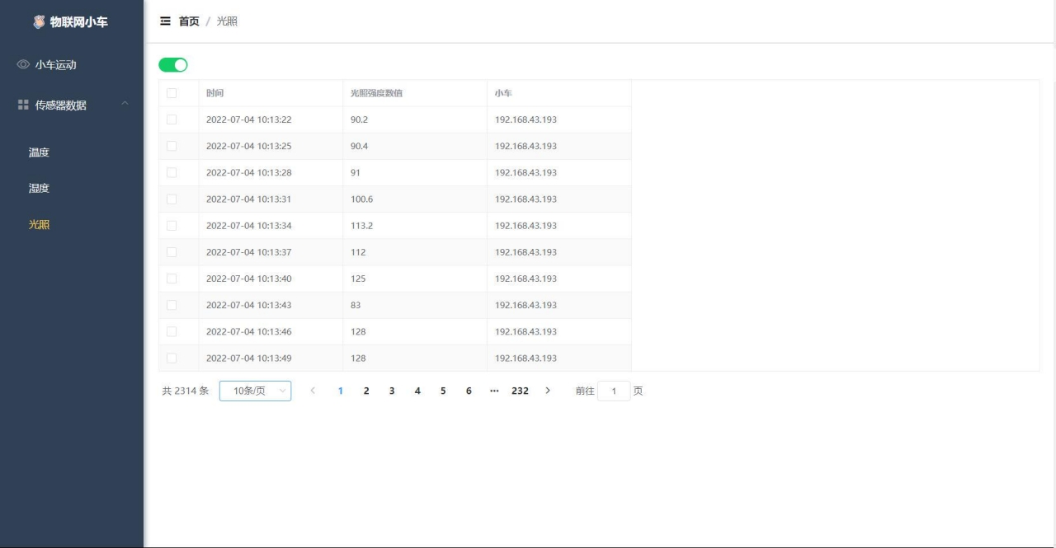This screenshot has width=1056, height=548.
Task: Turn off the green toggle switch
Action: [x=173, y=65]
